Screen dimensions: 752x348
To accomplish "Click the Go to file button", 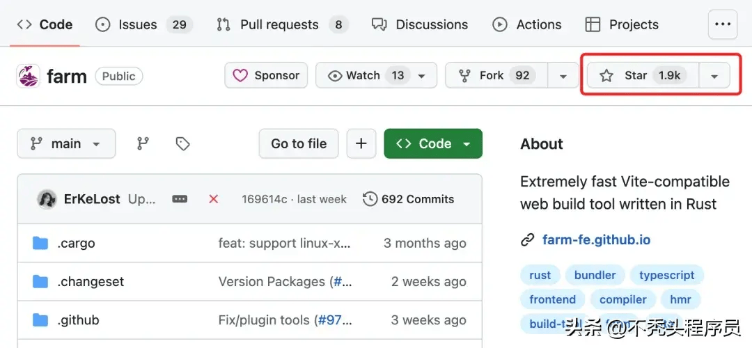I will coord(299,143).
